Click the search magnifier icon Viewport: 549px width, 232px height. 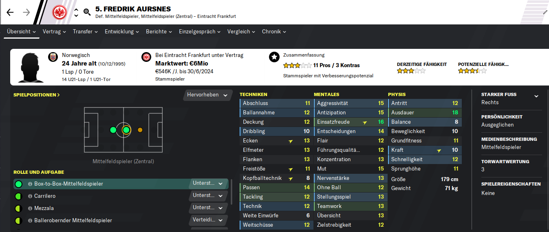(87, 12)
